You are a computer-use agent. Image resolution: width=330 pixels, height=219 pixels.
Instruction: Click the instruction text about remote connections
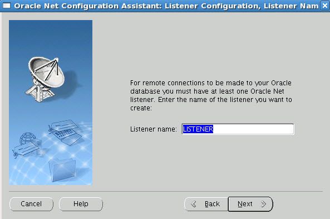[211, 95]
